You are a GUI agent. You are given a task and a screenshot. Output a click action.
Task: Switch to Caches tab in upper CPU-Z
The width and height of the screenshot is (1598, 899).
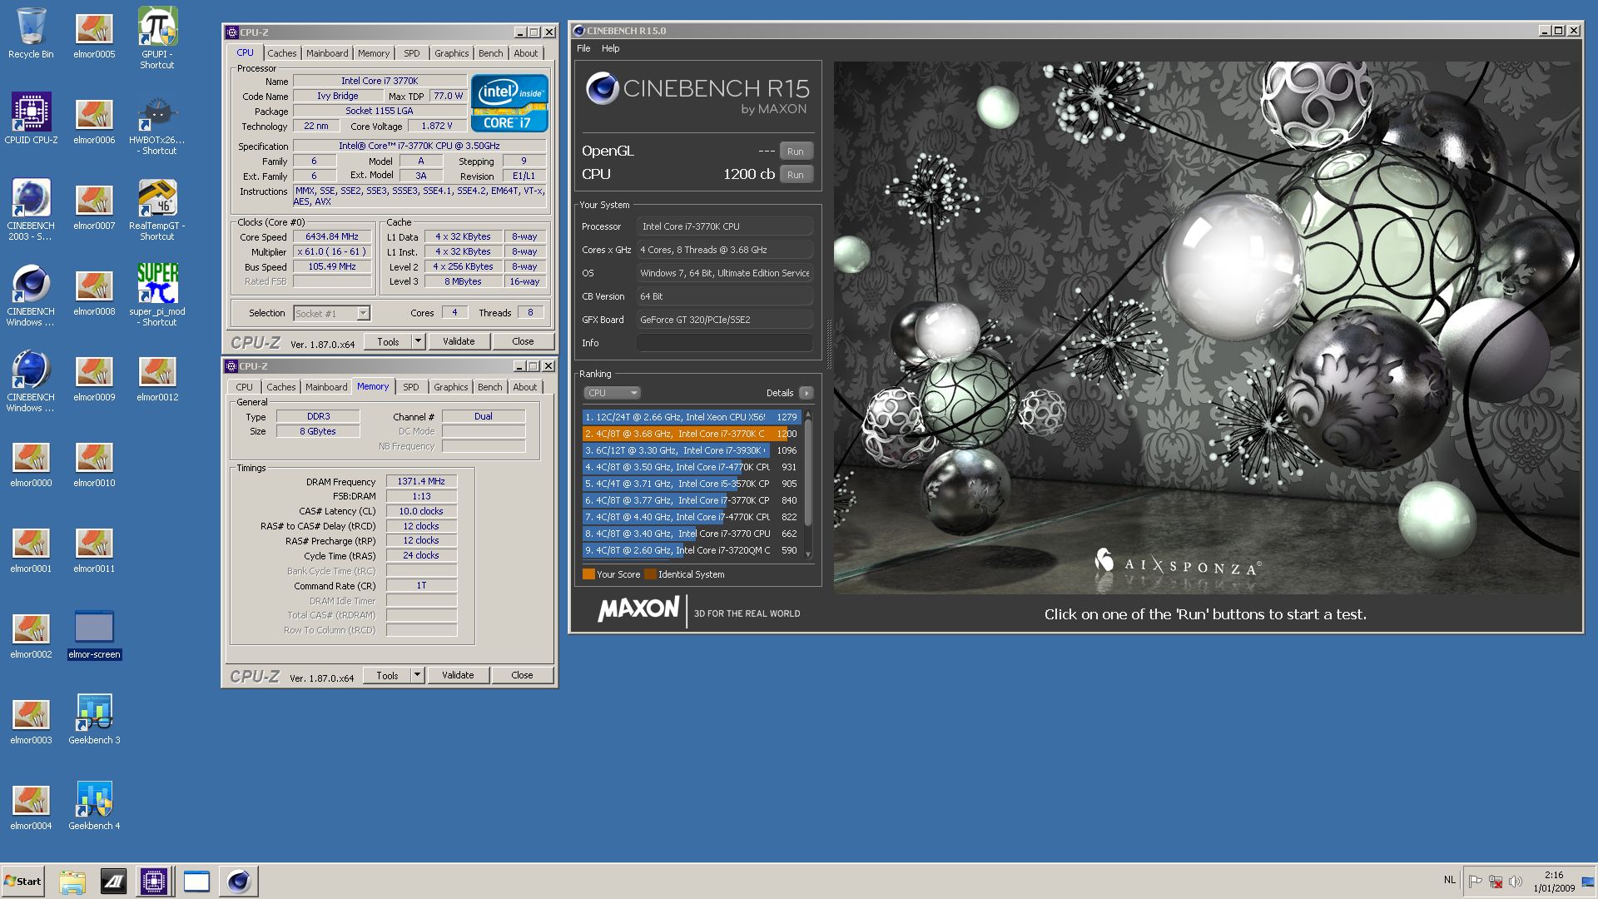point(281,53)
